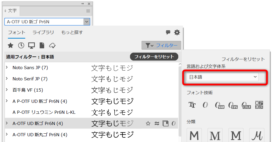Viewport: 274px width, 142px height.
Task: Click the font list vertical scrollbar
Action: (x=180, y=95)
